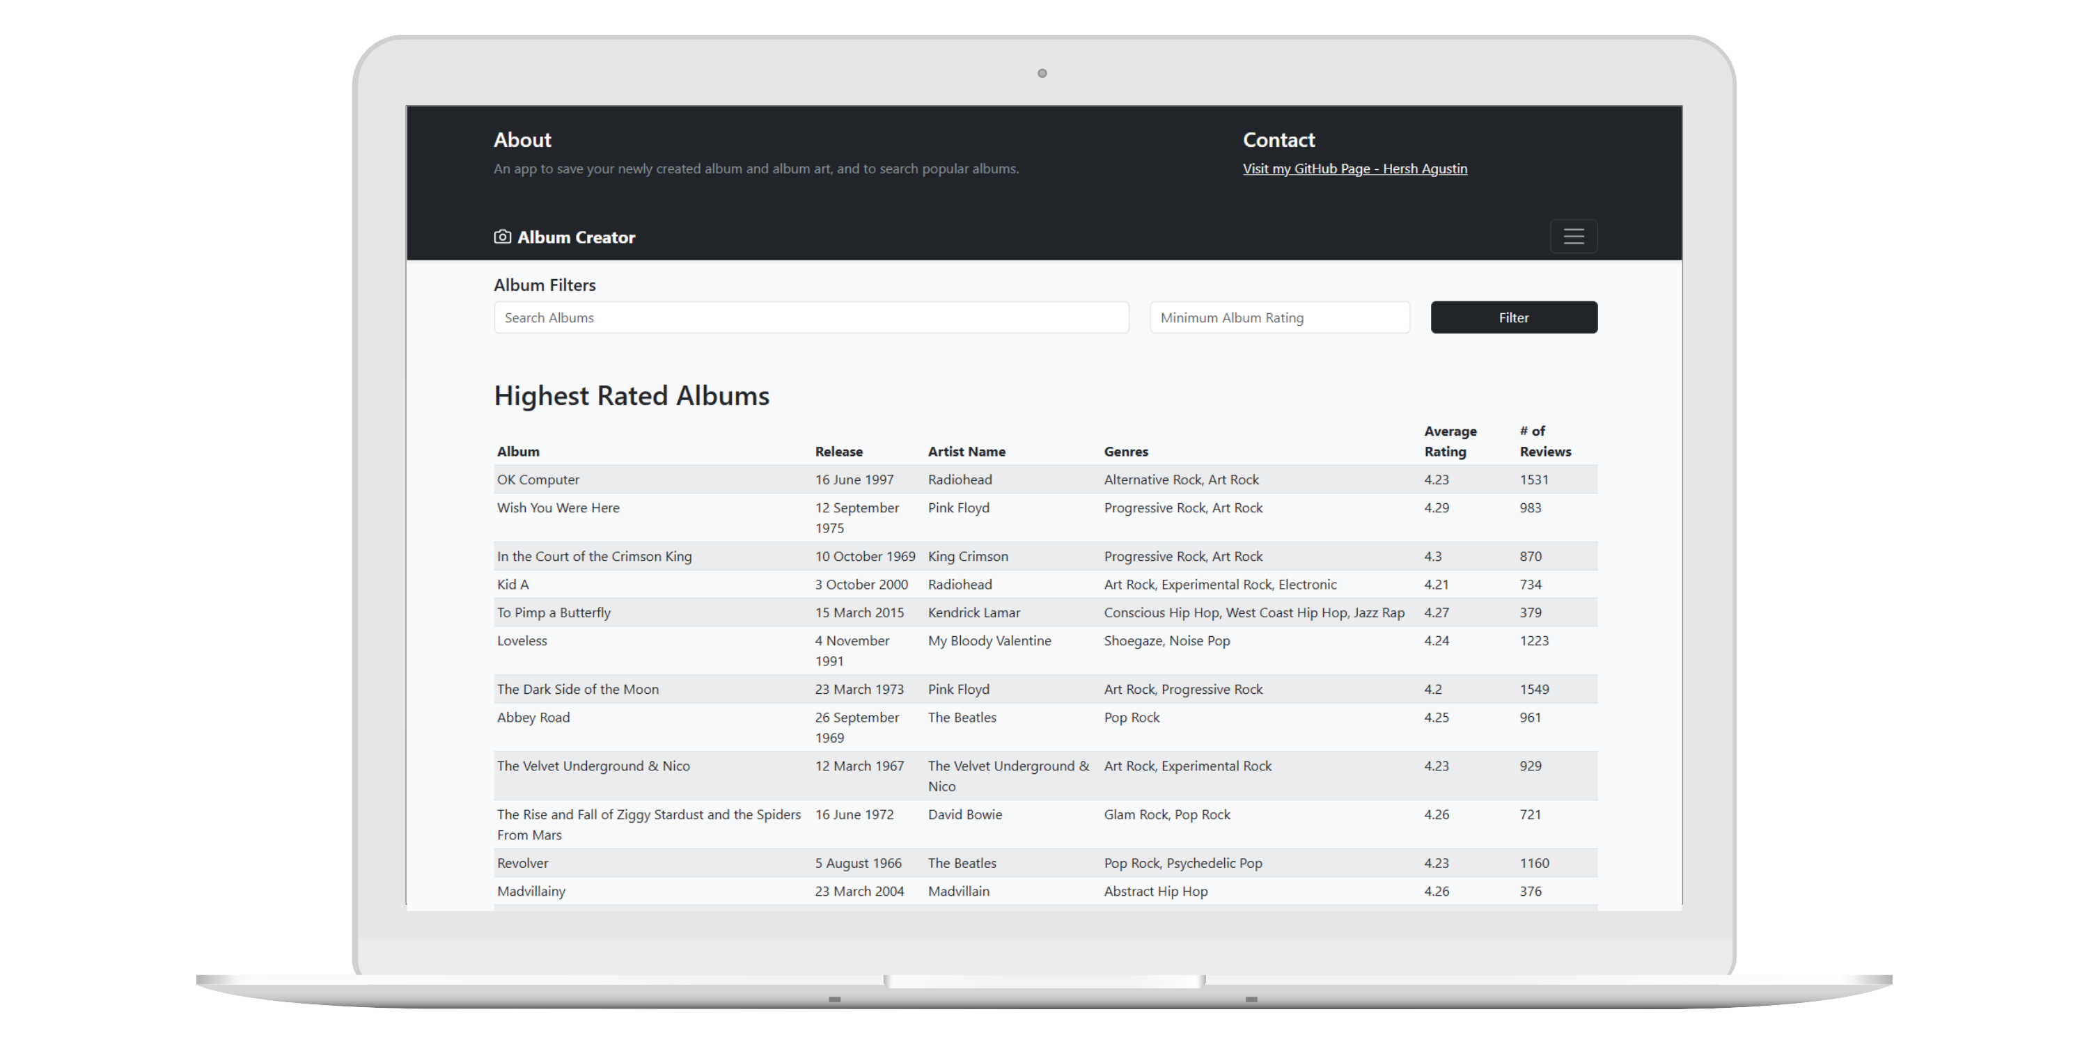This screenshot has height=1044, width=2089.
Task: Click the 12 September 1975 release date
Action: 857,518
